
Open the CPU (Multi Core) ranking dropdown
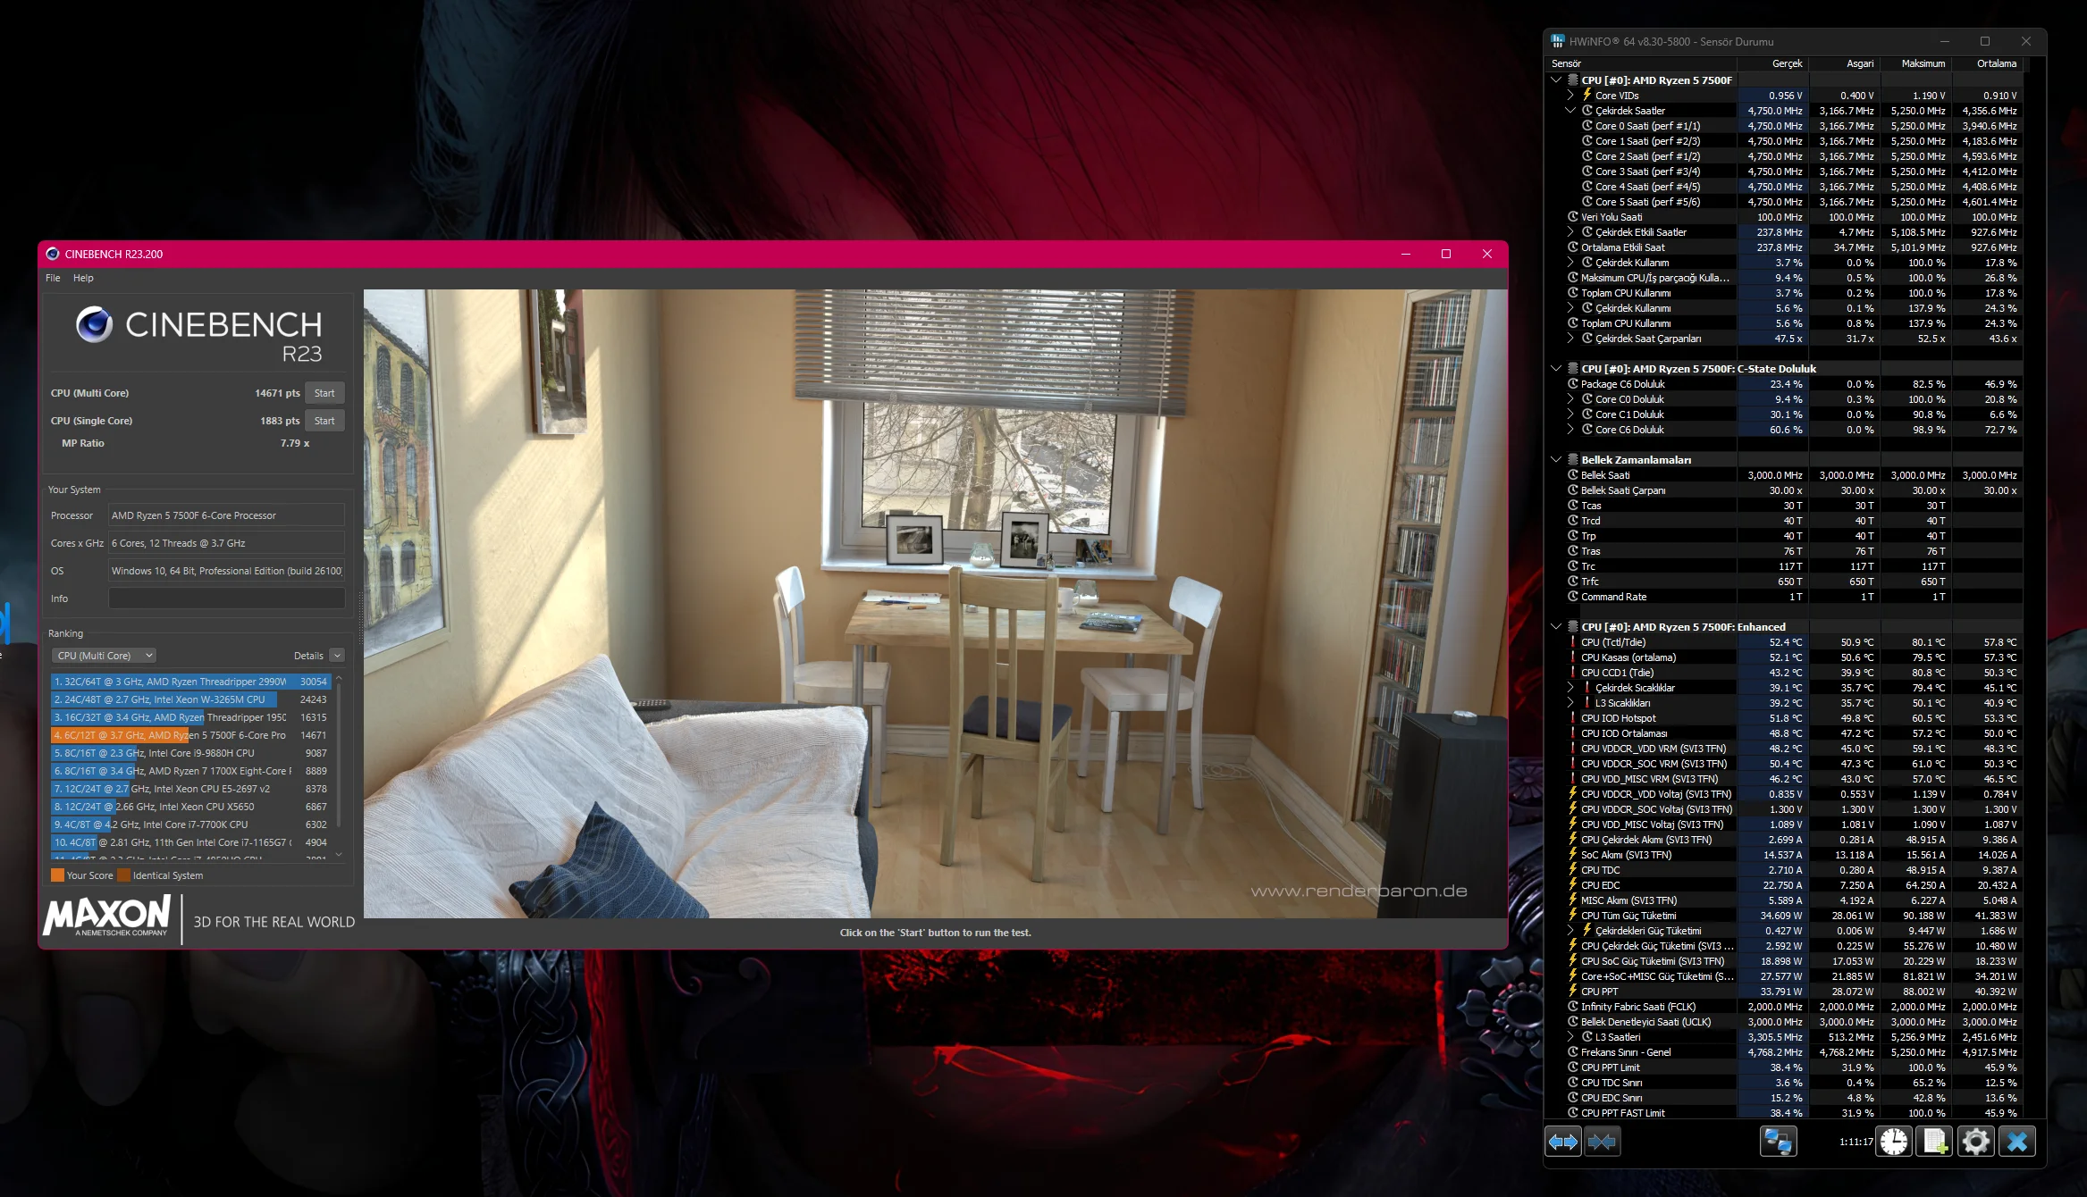103,656
